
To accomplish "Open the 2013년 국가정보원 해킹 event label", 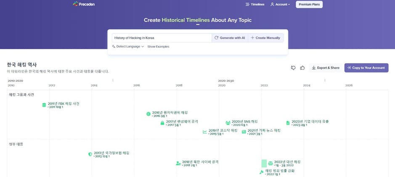I will [111, 153].
